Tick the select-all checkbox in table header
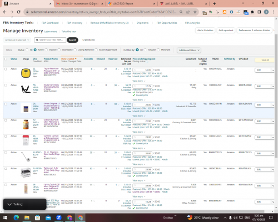 point(6,59)
